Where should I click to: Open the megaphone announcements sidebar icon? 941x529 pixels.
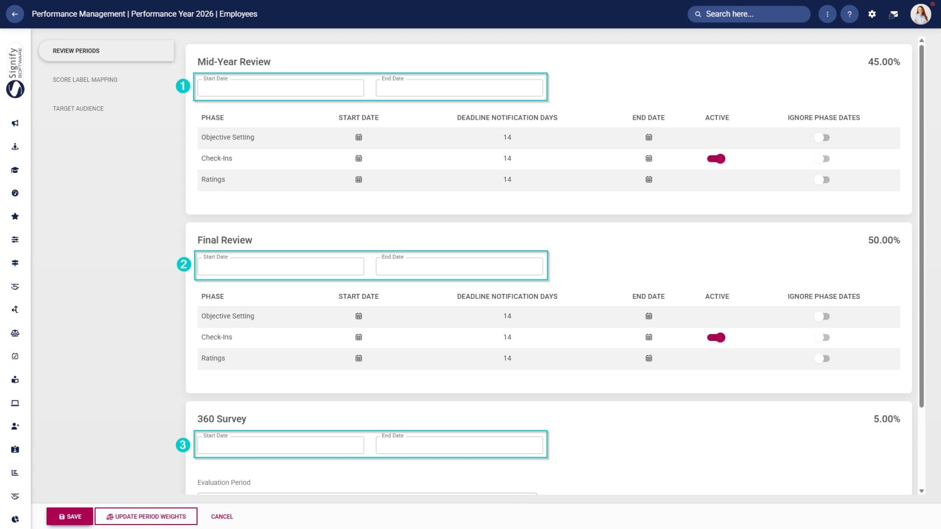click(x=15, y=123)
